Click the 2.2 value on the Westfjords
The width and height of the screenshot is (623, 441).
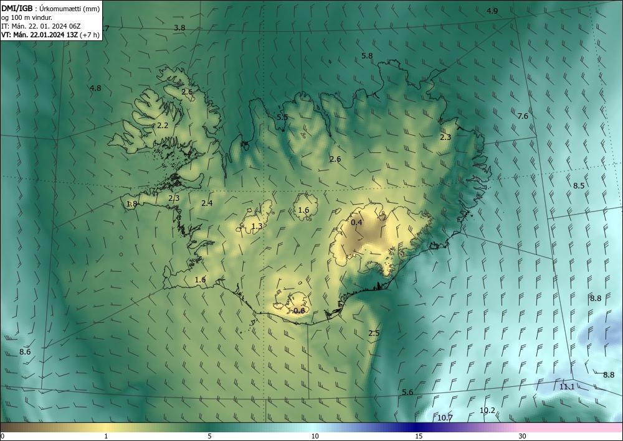pyautogui.click(x=163, y=126)
